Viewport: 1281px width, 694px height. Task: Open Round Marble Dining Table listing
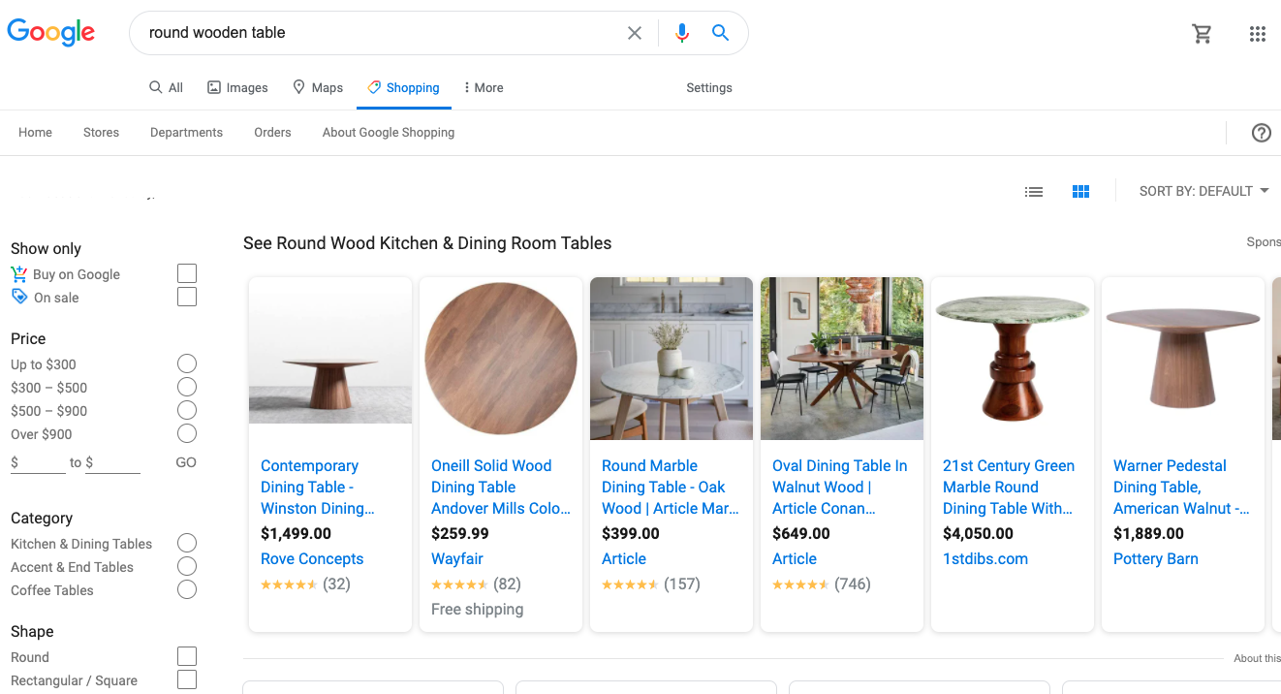671,487
